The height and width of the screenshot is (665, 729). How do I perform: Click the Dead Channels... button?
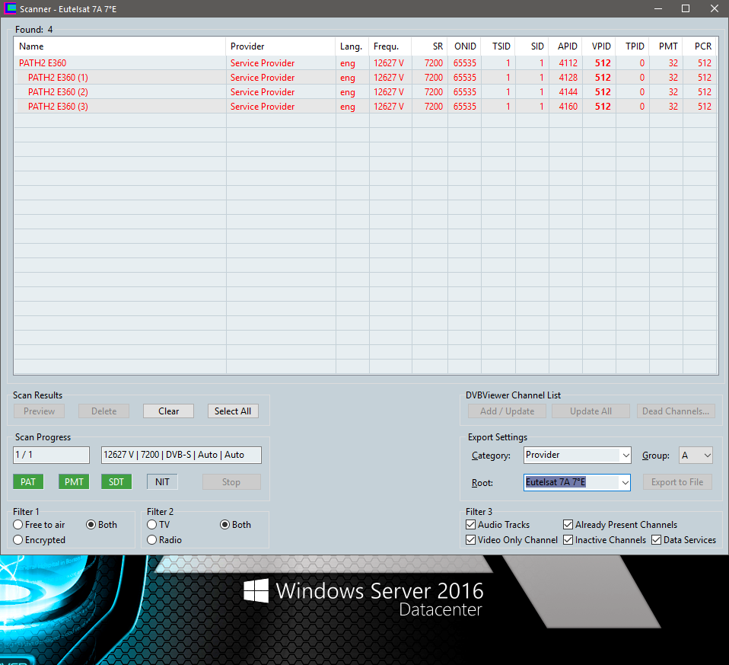point(676,411)
